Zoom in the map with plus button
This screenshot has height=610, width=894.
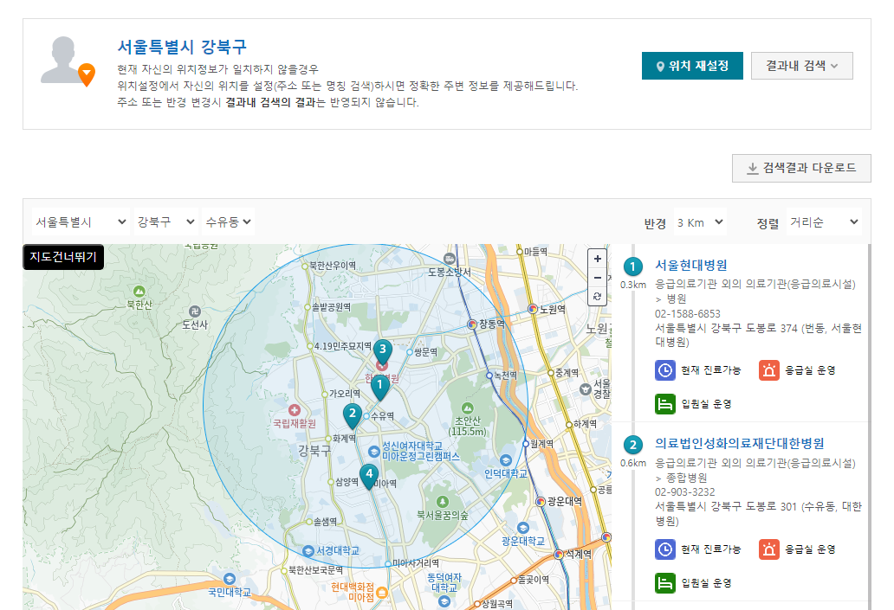(x=597, y=259)
